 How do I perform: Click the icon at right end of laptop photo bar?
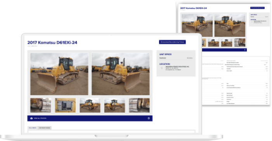[x=149, y=118]
